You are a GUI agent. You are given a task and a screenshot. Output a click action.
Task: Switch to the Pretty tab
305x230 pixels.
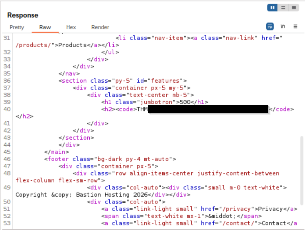coord(17,27)
